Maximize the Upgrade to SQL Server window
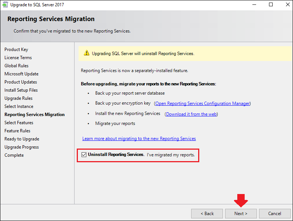 click(271, 4)
